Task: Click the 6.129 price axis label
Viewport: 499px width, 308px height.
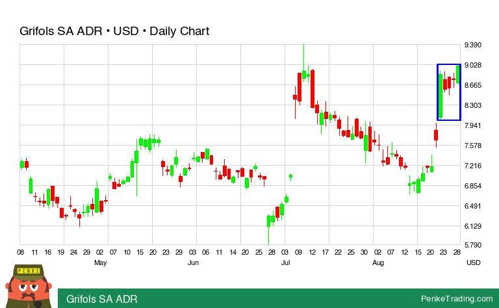Action: click(472, 226)
